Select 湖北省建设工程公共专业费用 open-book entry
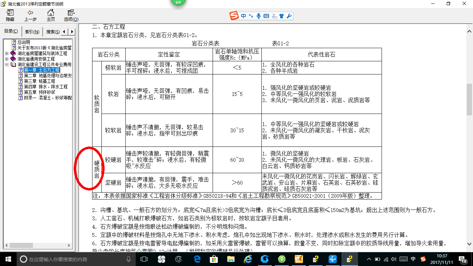 point(44,64)
